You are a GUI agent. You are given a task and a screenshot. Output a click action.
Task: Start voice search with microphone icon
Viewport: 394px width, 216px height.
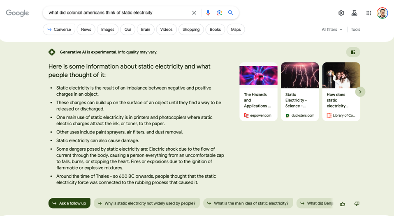[x=208, y=13]
